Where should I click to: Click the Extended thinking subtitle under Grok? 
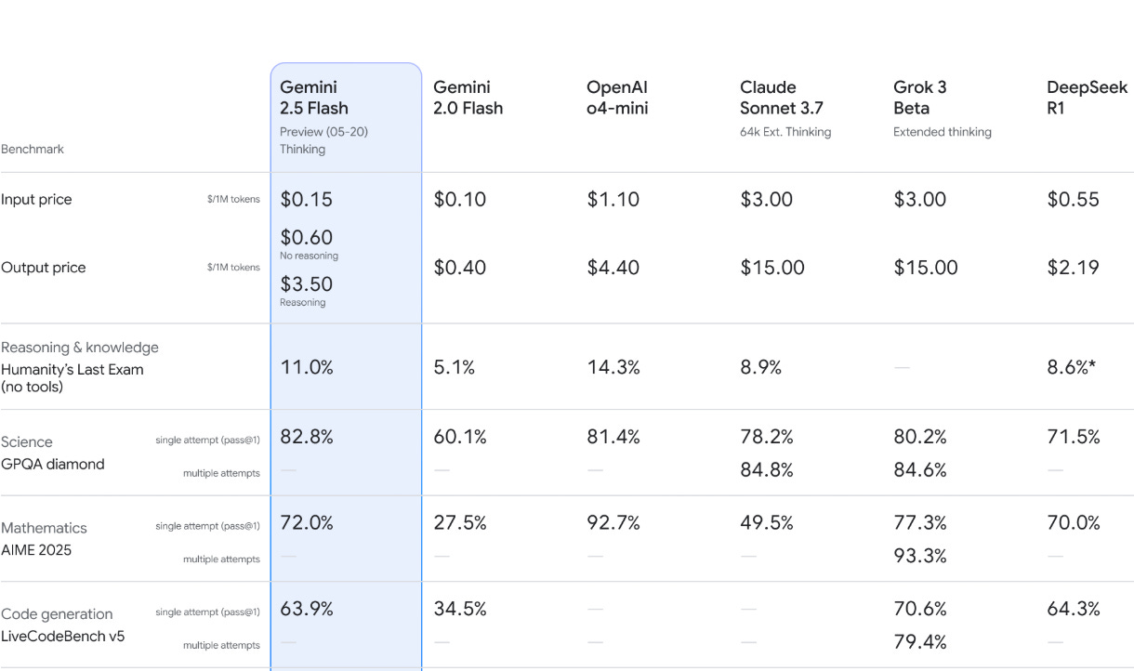click(943, 132)
